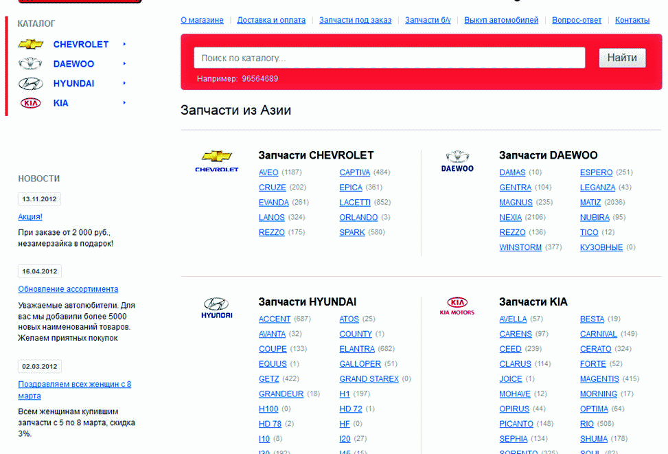The height and width of the screenshot is (454, 668).
Task: Click the news date 16.04.2012
Action: pos(40,271)
